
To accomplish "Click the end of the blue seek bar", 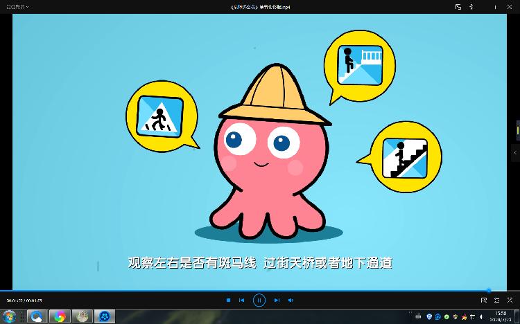I will tap(489, 291).
